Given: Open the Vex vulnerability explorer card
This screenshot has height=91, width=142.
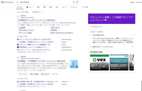Looking at the screenshot, I should [x=99, y=62].
